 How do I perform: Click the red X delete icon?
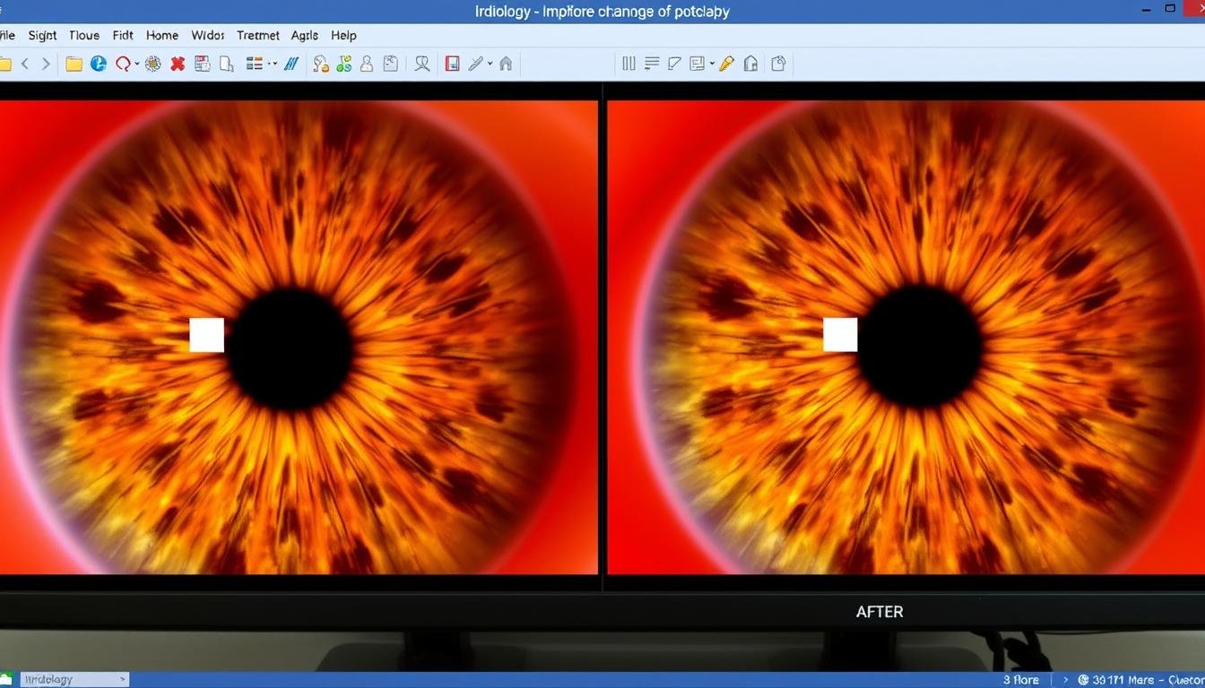coord(178,64)
